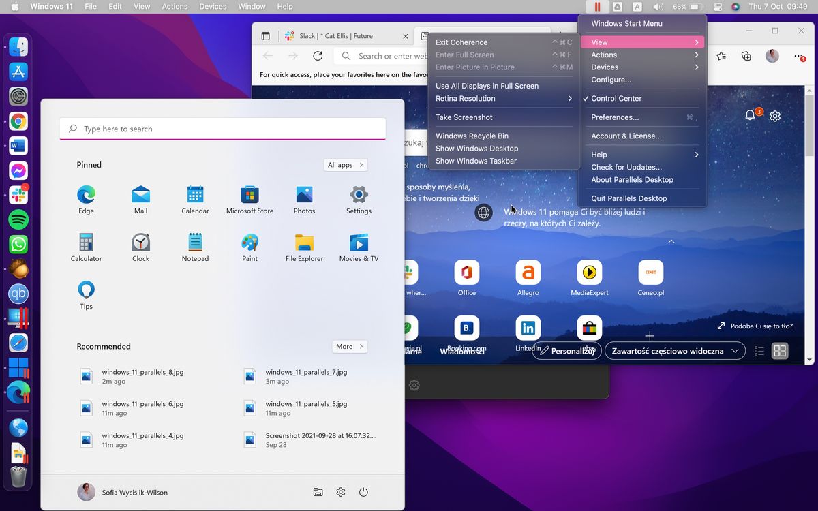The image size is (818, 511).
Task: Open the volume control in the macOS menu bar
Action: coord(656,6)
